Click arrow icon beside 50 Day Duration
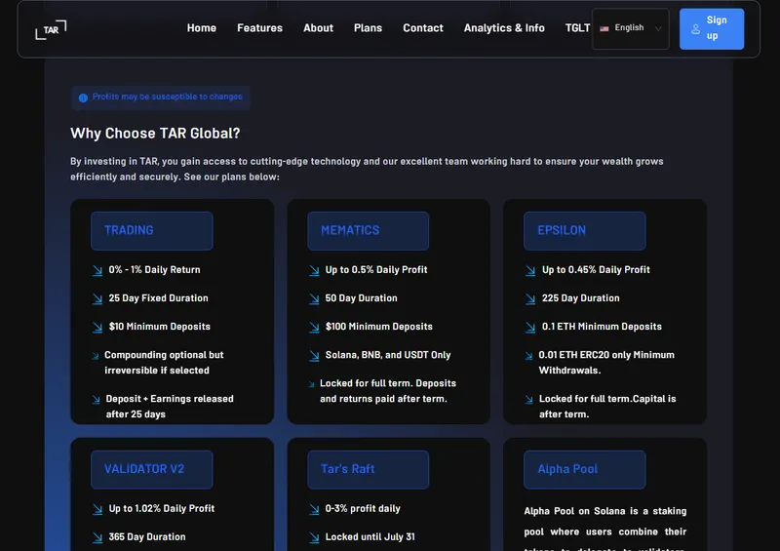 (314, 298)
